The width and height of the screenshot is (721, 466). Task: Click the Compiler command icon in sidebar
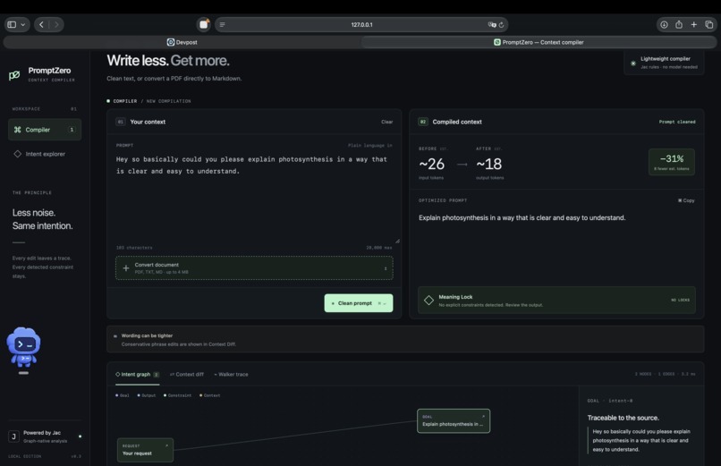[18, 130]
